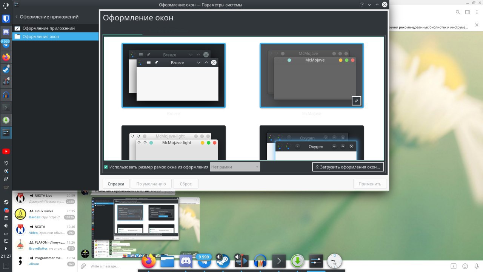This screenshot has height=272, width=483.
Task: Open the application launcher in the left panel
Action: (6, 5)
